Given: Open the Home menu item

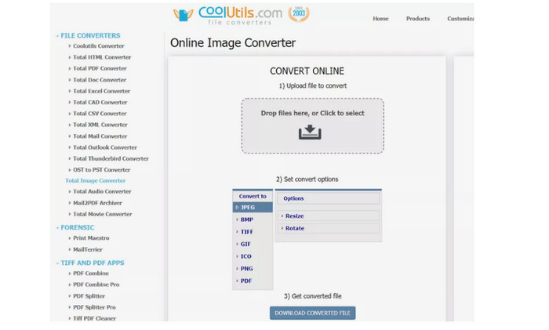Looking at the screenshot, I should tap(380, 19).
